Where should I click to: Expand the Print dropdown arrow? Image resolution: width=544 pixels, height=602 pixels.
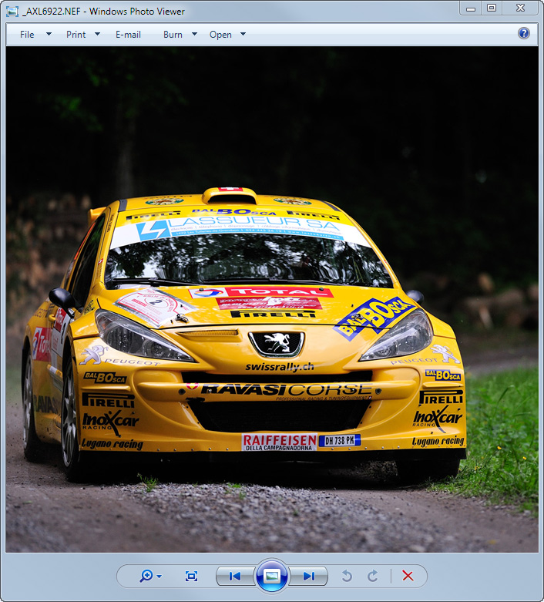pyautogui.click(x=98, y=34)
